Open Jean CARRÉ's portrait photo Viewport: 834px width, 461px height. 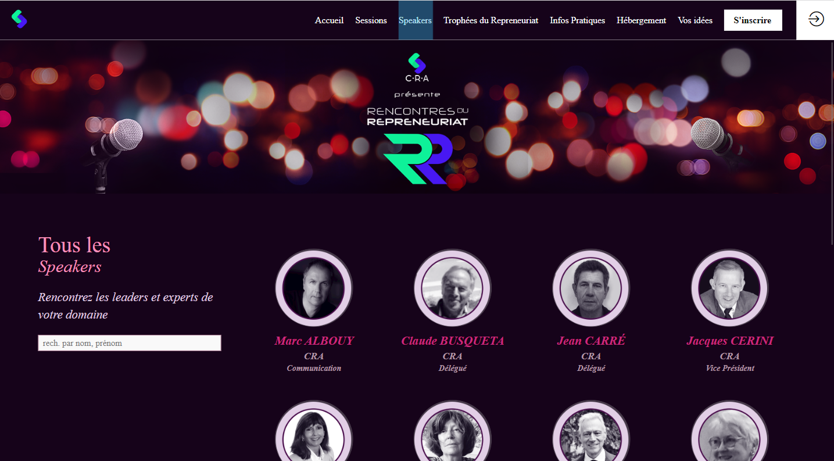coord(591,288)
